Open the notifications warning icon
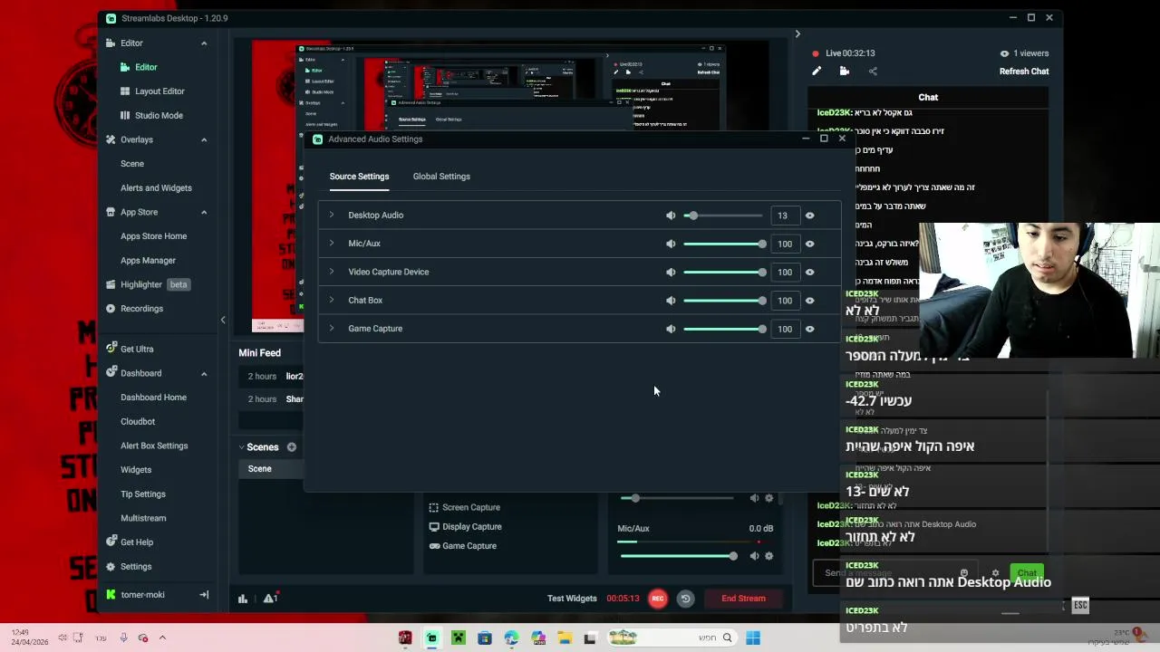 tap(270, 599)
